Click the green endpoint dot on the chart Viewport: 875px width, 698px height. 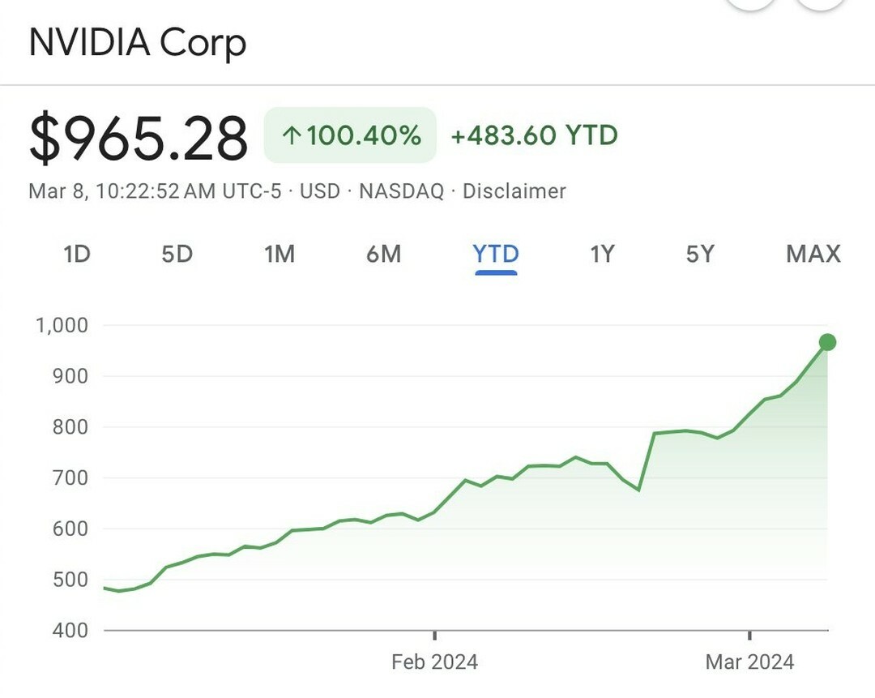click(827, 342)
